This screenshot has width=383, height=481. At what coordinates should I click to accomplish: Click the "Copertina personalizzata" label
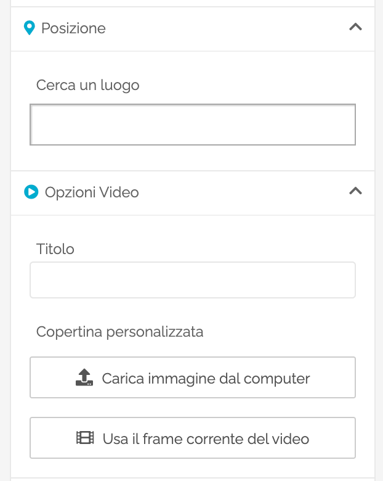coord(119,332)
